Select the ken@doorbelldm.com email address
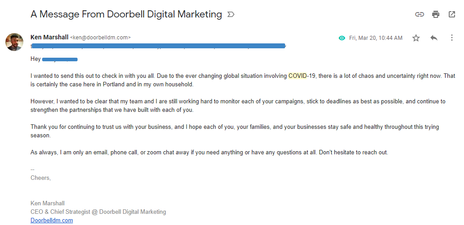The width and height of the screenshot is (464, 225). pos(100,38)
